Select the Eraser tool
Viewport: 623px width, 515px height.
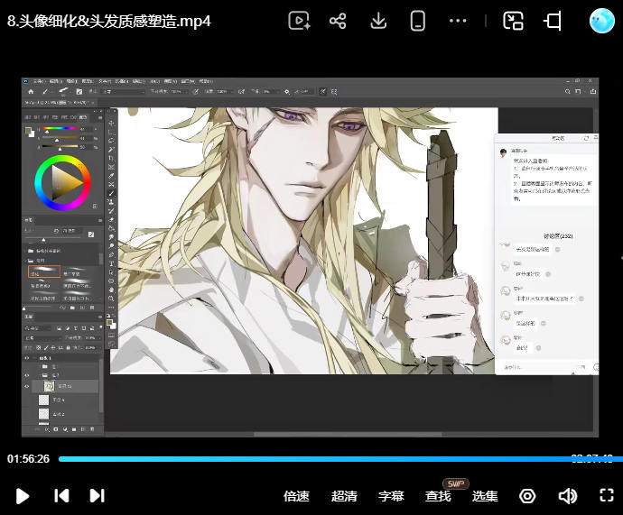pos(112,219)
